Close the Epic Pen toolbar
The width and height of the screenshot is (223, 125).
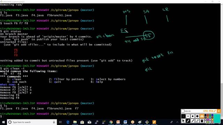point(219,111)
